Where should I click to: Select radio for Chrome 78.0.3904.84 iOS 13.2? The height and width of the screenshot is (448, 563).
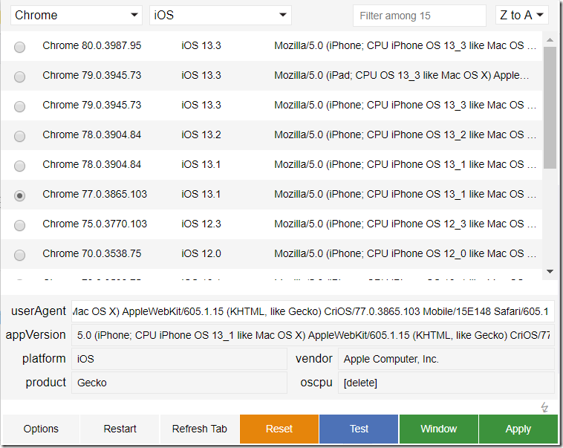pyautogui.click(x=19, y=136)
